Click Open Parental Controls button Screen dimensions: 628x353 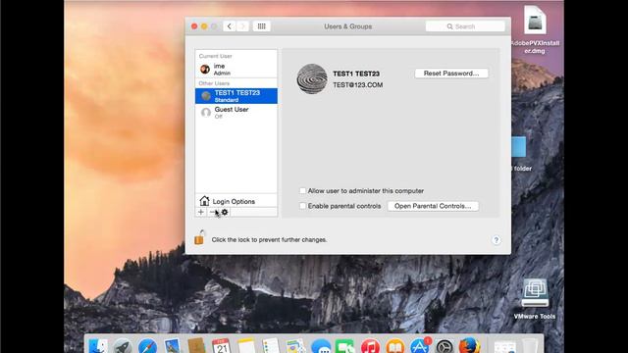click(433, 206)
